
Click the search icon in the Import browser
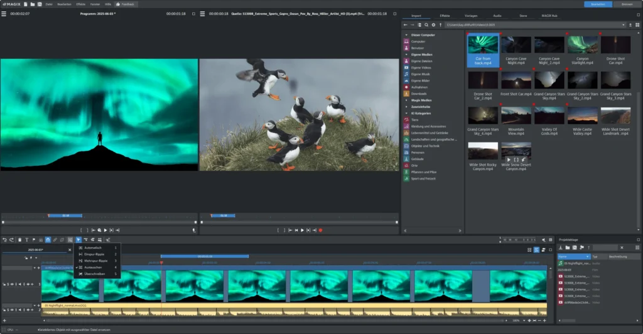click(x=426, y=25)
